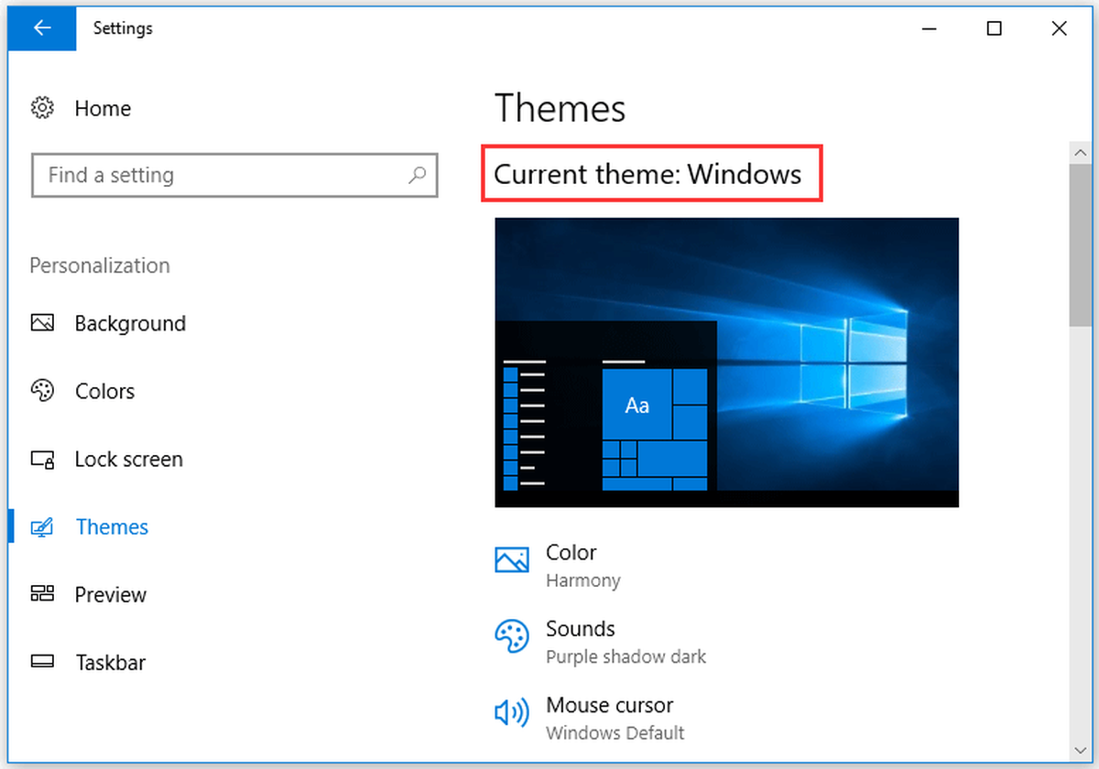Open Color Harmony theme option
The width and height of the screenshot is (1099, 769).
[582, 566]
